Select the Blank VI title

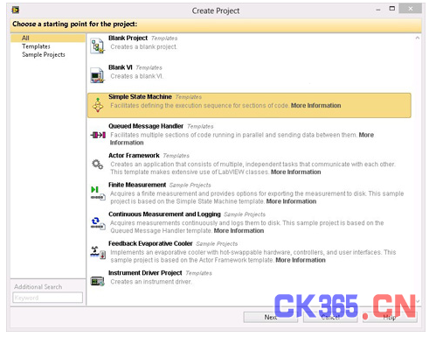coord(121,67)
